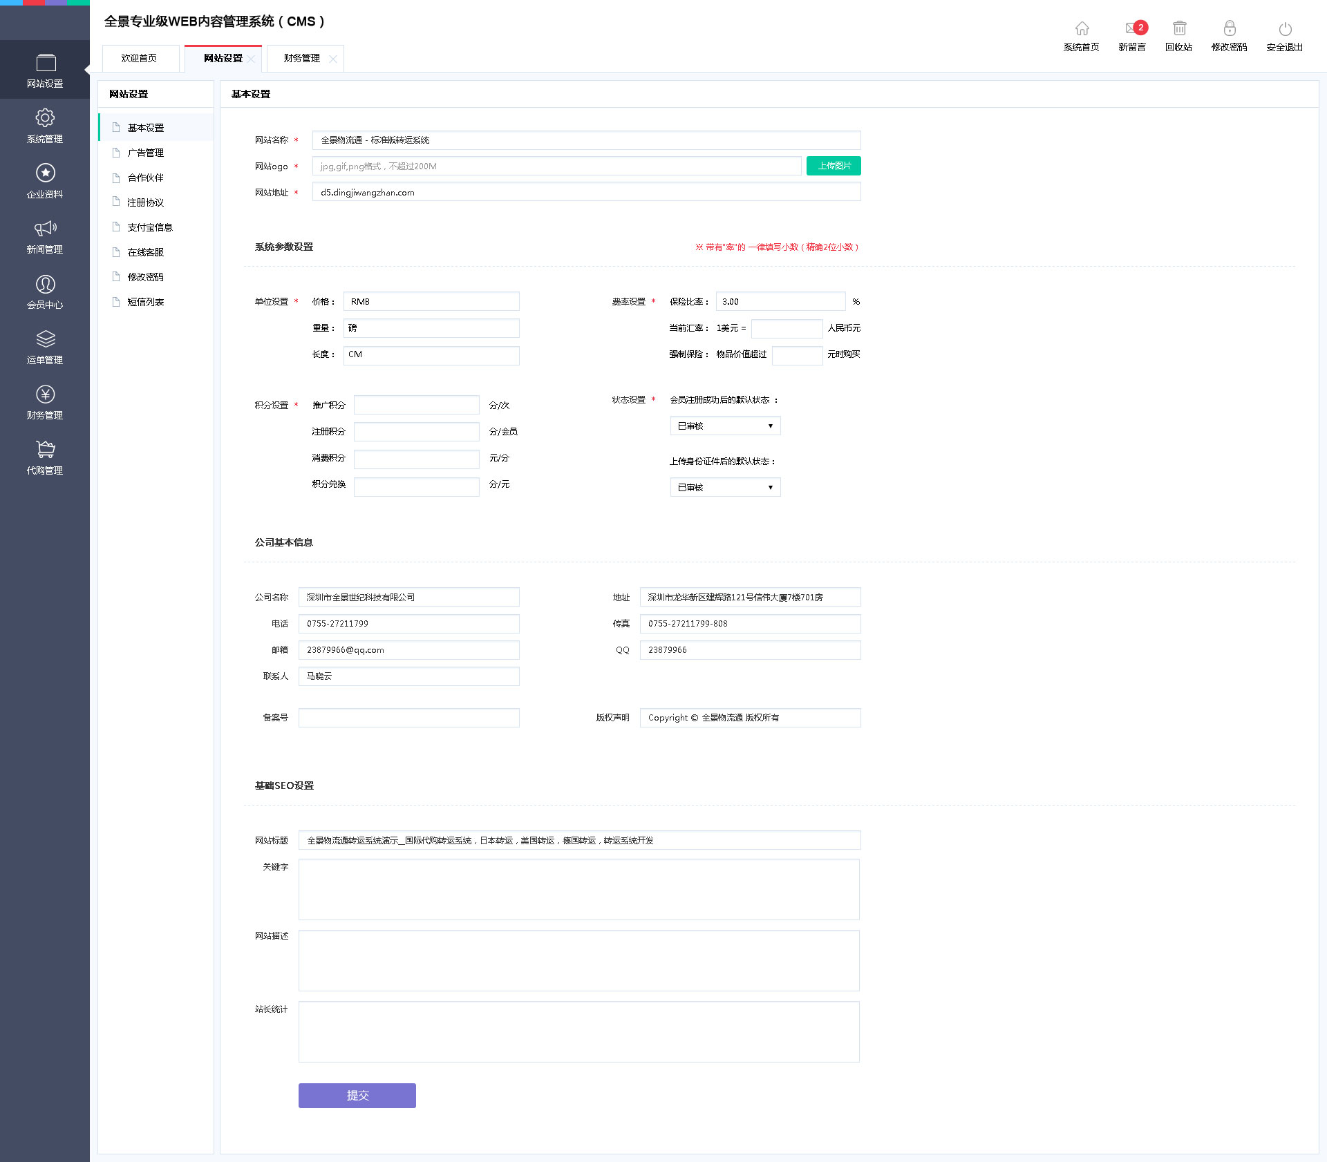1327x1162 pixels.
Task: Open 运单管理 layers icon
Action: pyautogui.click(x=45, y=339)
